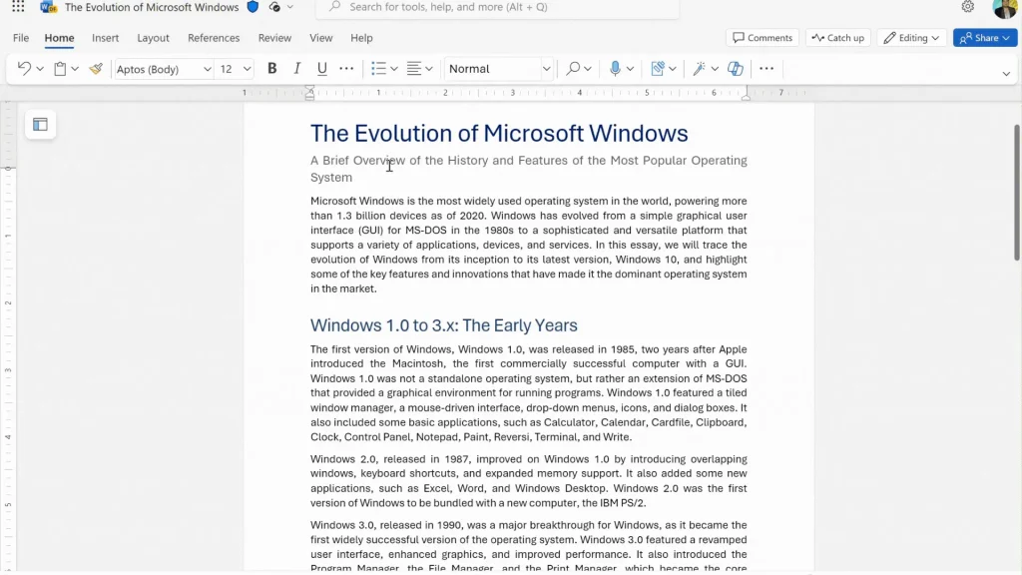Expand the font size dropdown

(236, 69)
